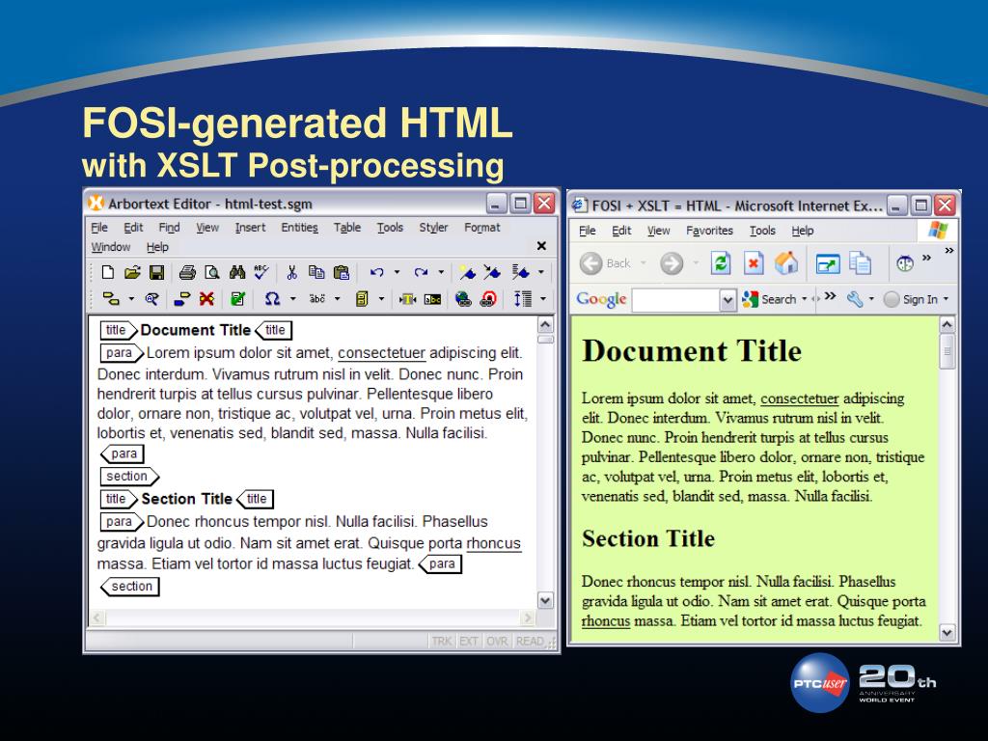
Task: Click the Internet Explorer scrollbar up arrow
Action: (x=947, y=325)
